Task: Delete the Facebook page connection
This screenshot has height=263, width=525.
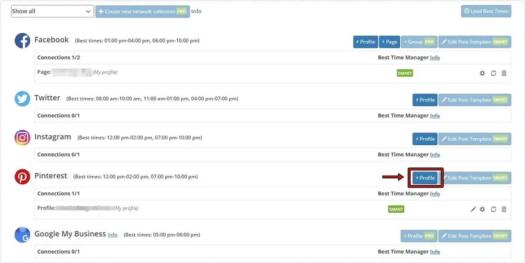Action: tap(504, 73)
